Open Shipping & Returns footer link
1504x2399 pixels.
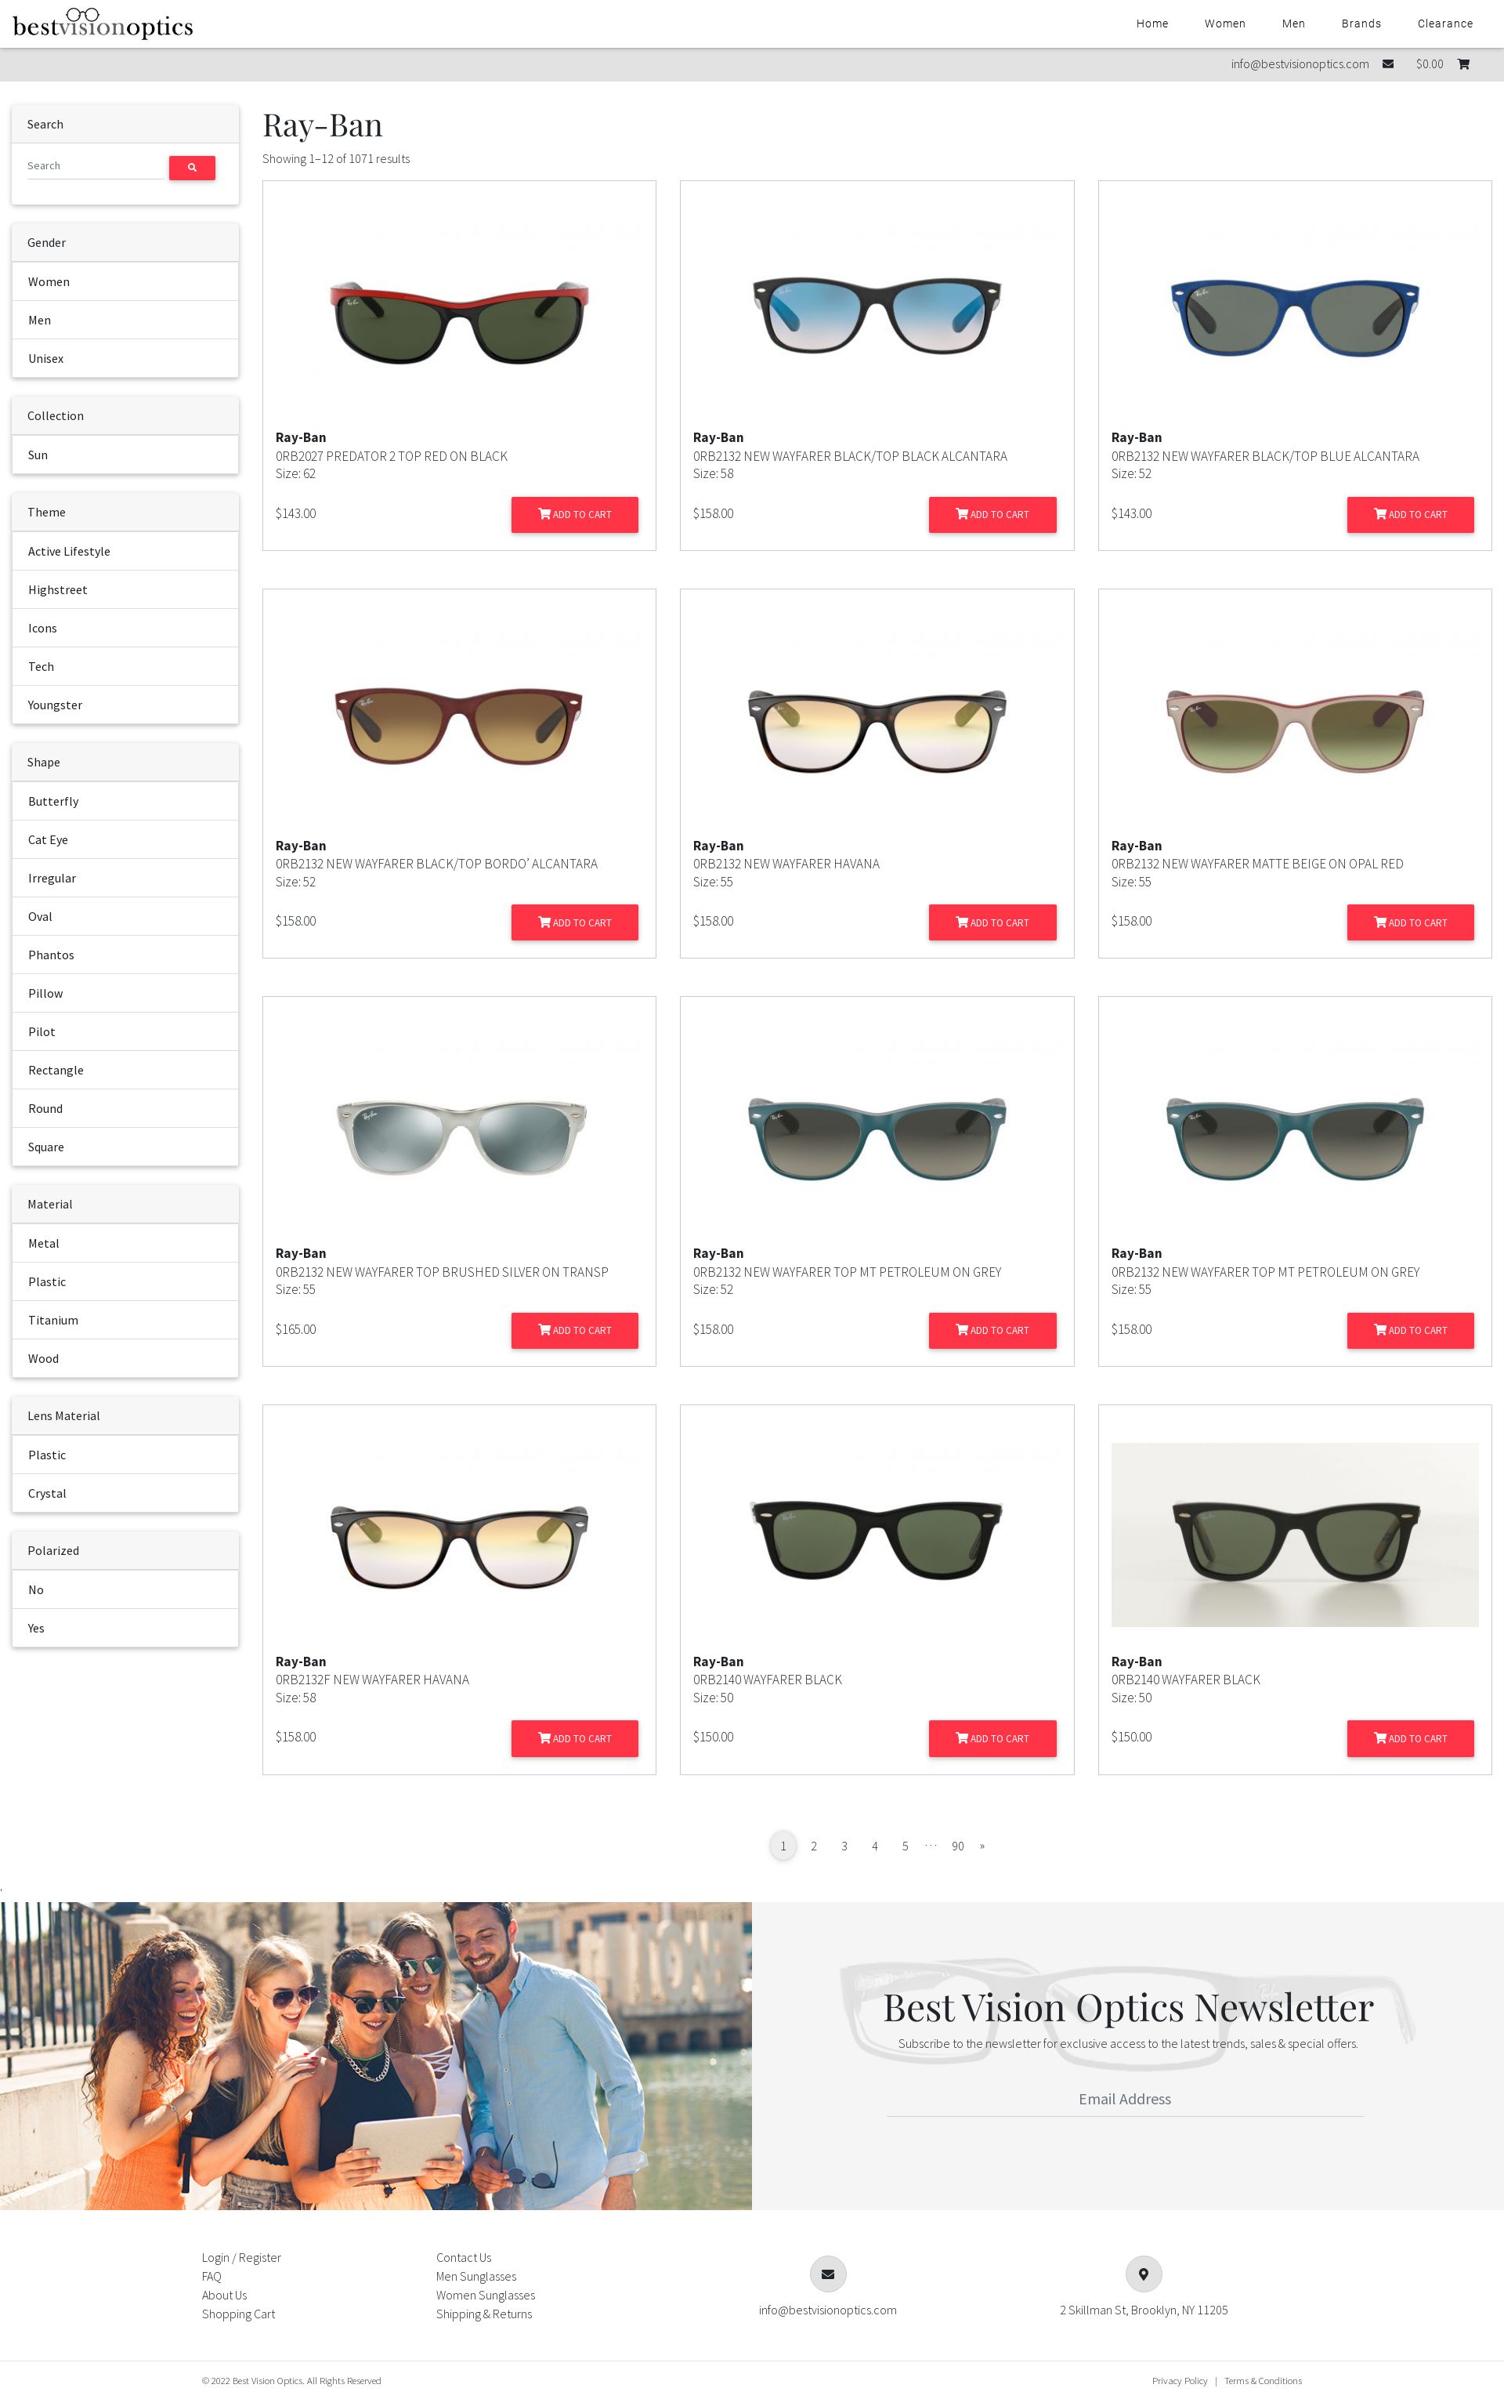point(484,2314)
